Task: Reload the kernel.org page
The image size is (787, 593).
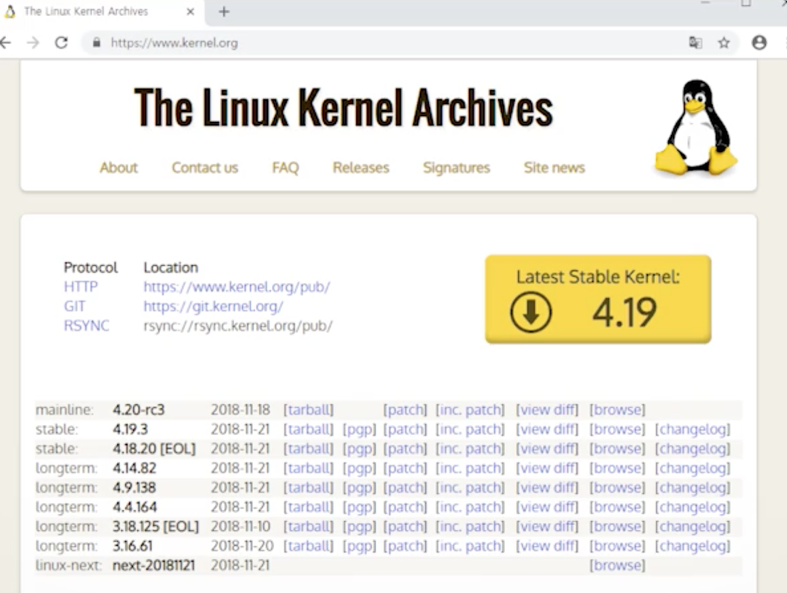Action: point(61,43)
